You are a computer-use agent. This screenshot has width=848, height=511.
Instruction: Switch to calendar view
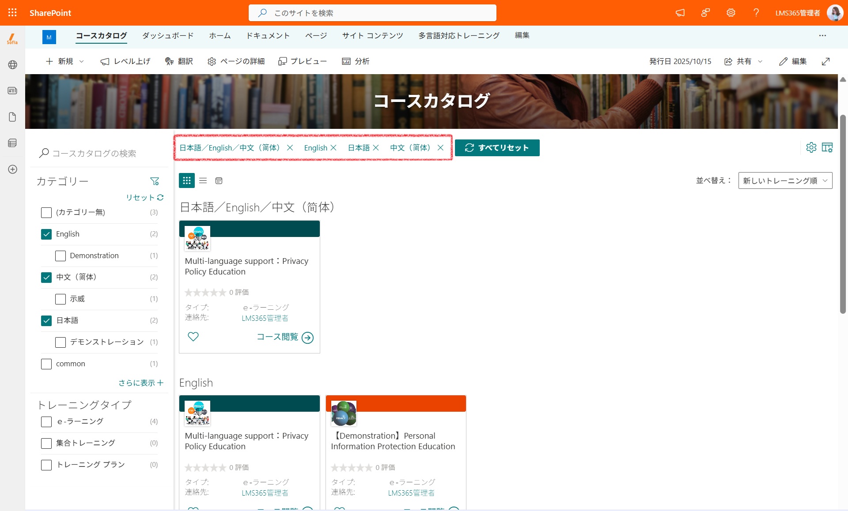click(x=219, y=180)
